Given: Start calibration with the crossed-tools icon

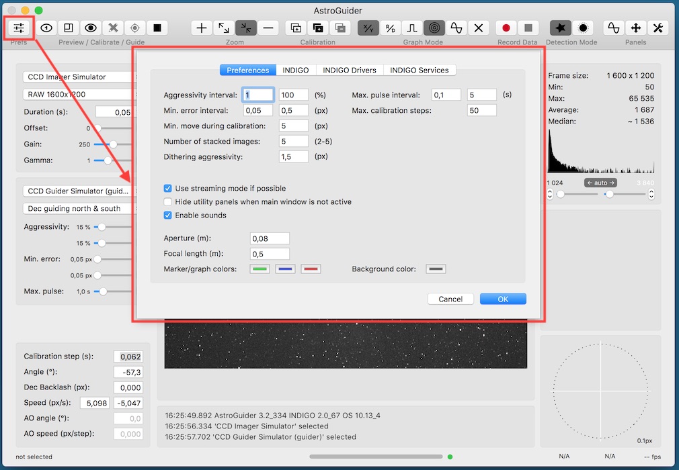Looking at the screenshot, I should (x=113, y=28).
